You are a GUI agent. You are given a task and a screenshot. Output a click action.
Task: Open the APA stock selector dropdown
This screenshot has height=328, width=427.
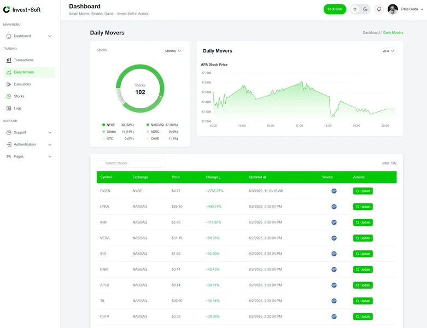tap(389, 51)
